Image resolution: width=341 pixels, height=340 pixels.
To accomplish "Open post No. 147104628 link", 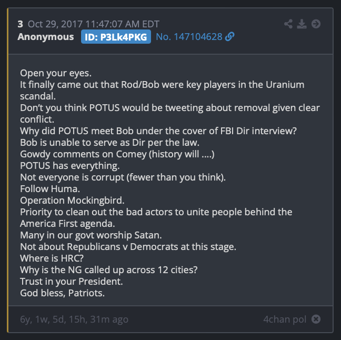I will 189,36.
